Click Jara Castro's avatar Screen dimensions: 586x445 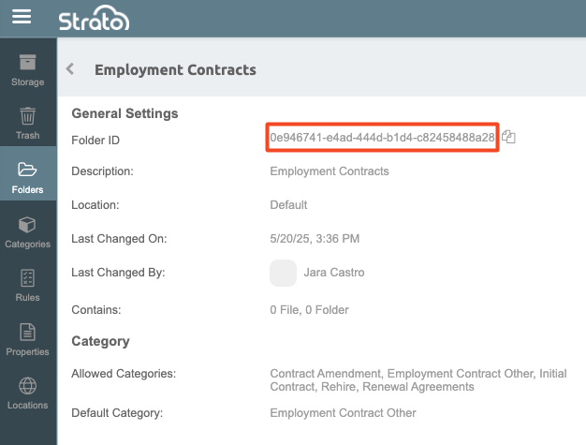(283, 273)
